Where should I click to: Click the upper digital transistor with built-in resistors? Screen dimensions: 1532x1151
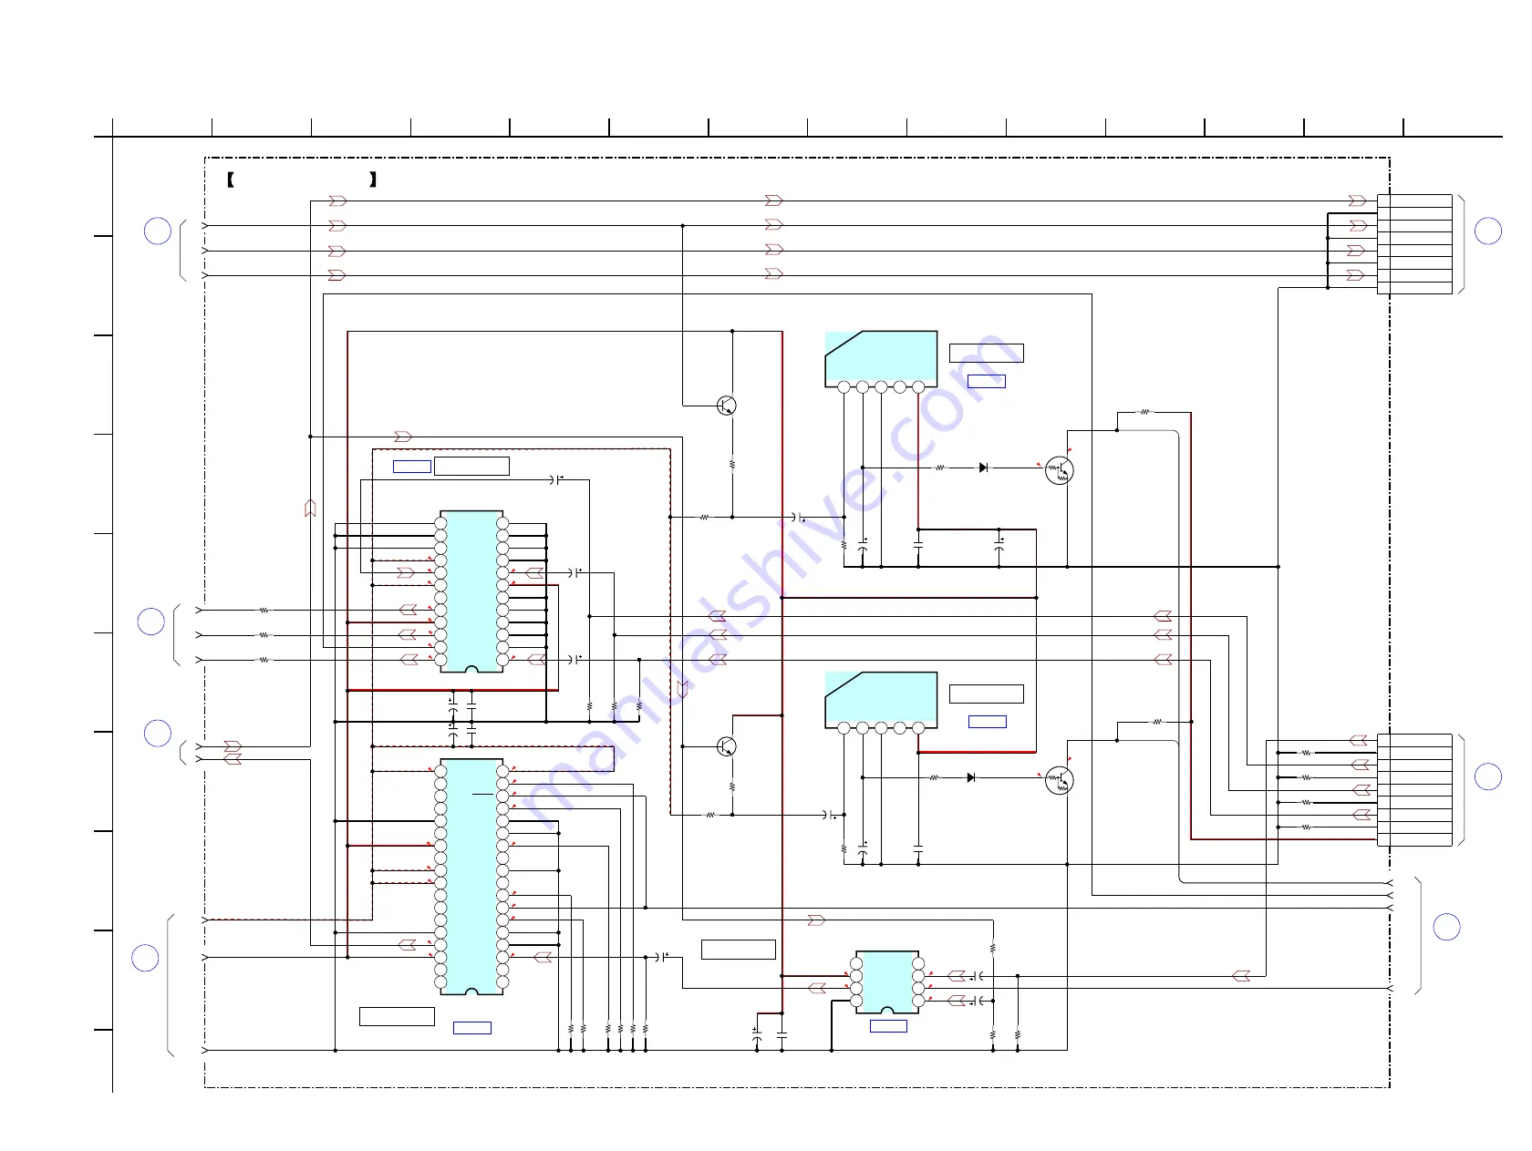point(1059,470)
